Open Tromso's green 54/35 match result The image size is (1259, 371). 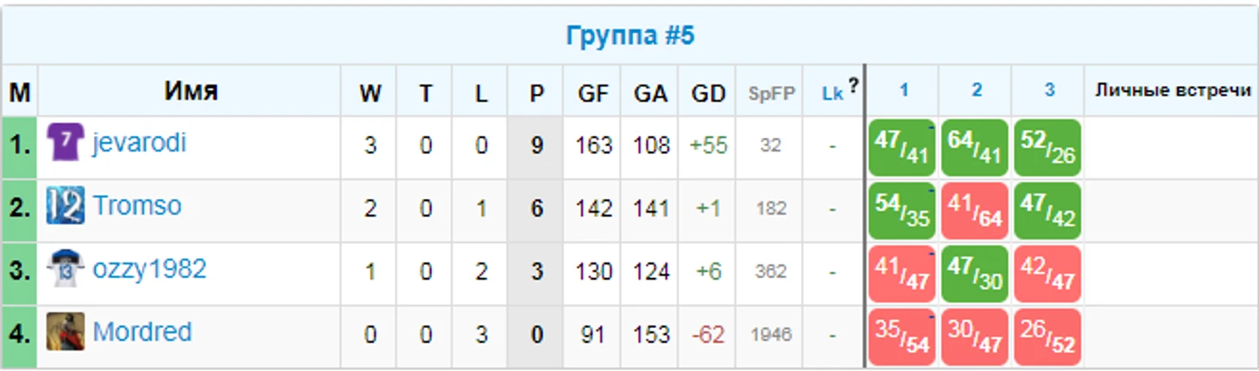click(902, 211)
